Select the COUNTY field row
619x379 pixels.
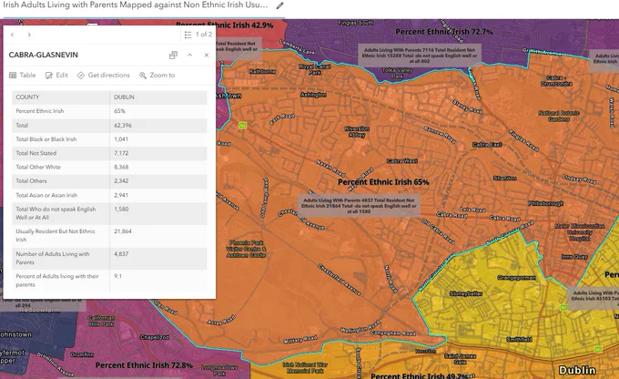tap(109, 97)
